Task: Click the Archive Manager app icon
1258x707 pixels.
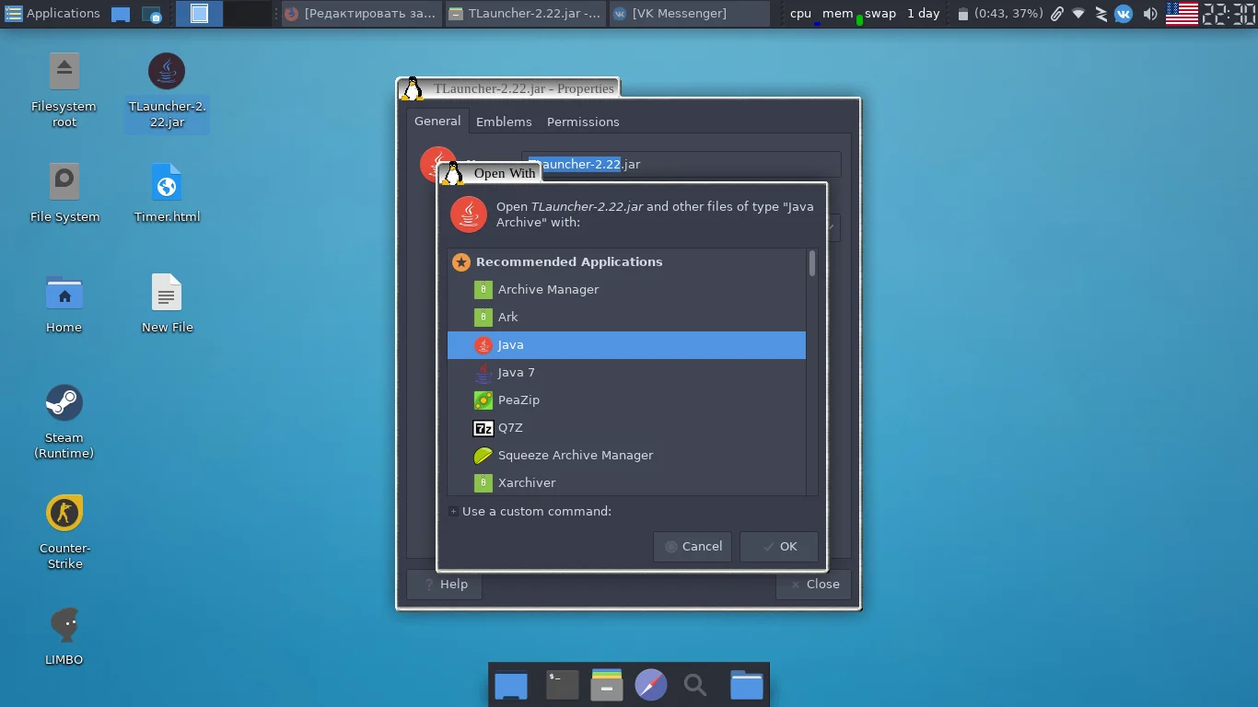Action: coord(483,289)
